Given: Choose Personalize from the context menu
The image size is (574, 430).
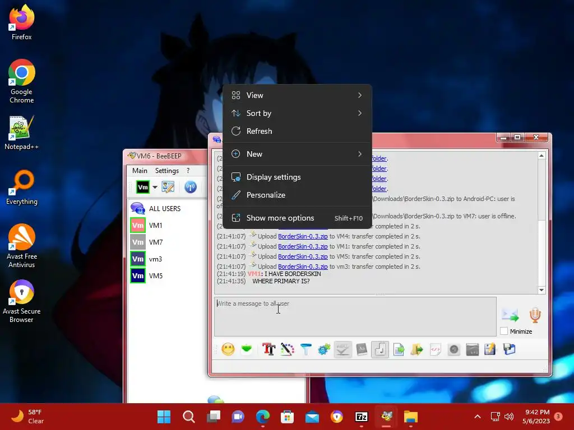Looking at the screenshot, I should pyautogui.click(x=297, y=195).
